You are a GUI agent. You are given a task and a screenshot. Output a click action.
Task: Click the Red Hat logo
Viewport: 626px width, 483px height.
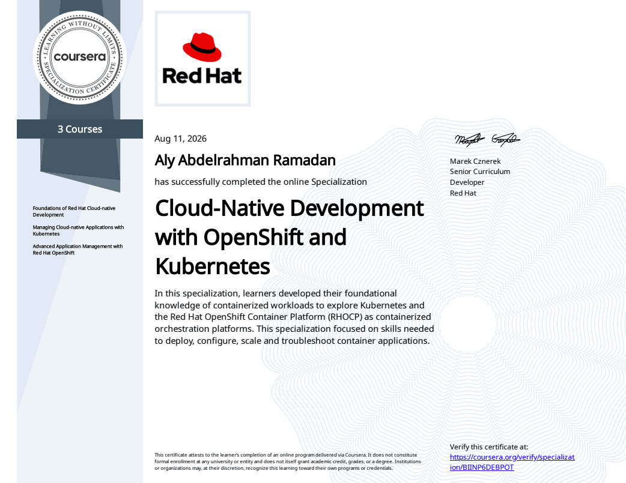pos(202,59)
